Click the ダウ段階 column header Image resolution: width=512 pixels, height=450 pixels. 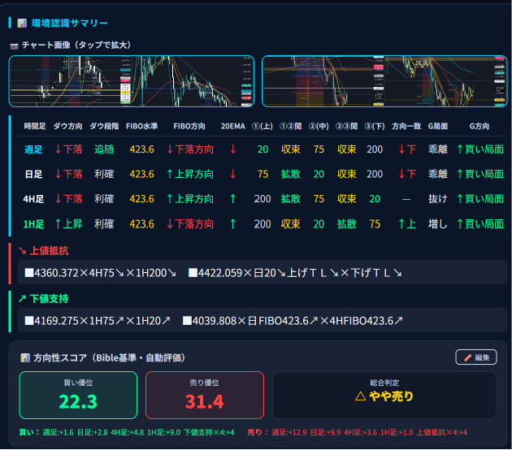tap(104, 126)
